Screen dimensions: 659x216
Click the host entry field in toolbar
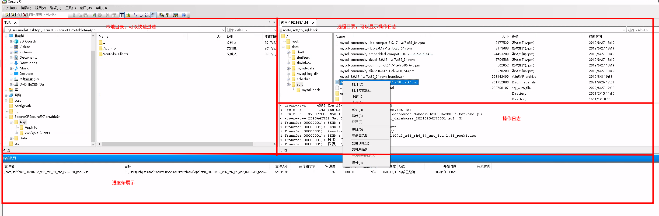(x=48, y=15)
